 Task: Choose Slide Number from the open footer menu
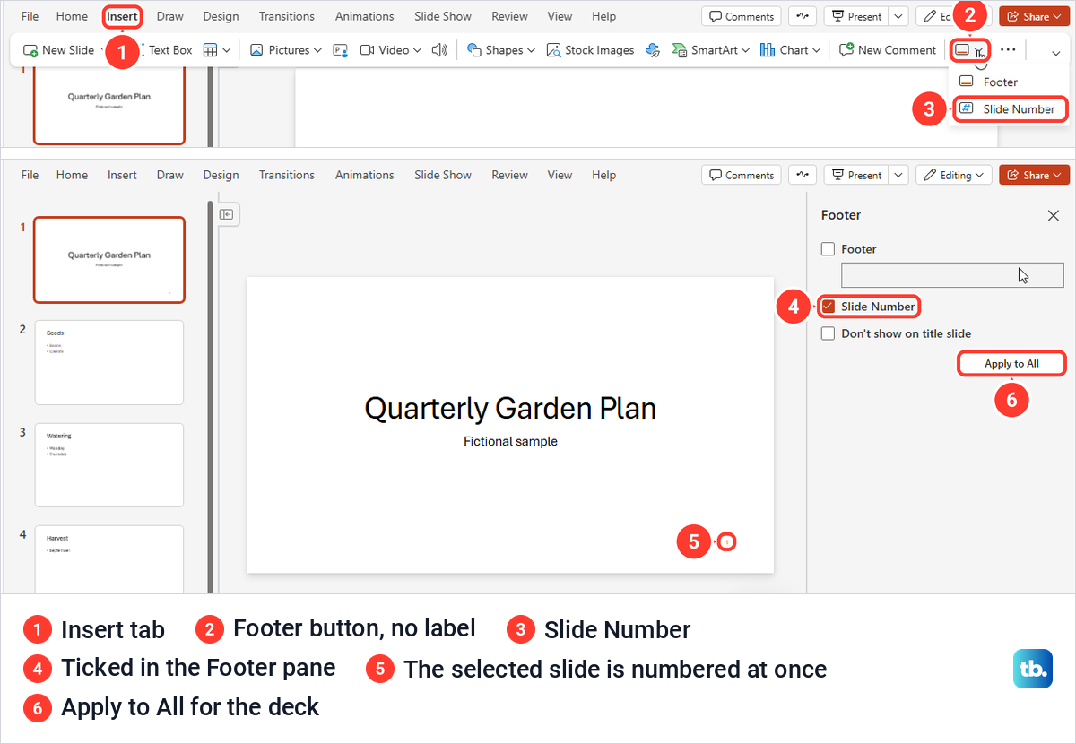1010,109
